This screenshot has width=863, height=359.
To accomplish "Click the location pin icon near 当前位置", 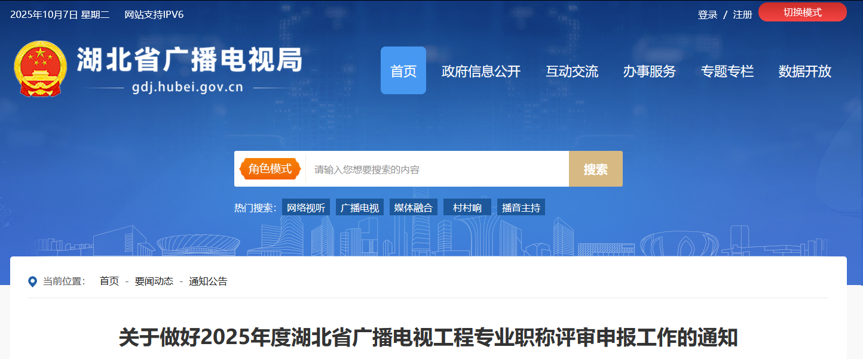I will pos(33,281).
